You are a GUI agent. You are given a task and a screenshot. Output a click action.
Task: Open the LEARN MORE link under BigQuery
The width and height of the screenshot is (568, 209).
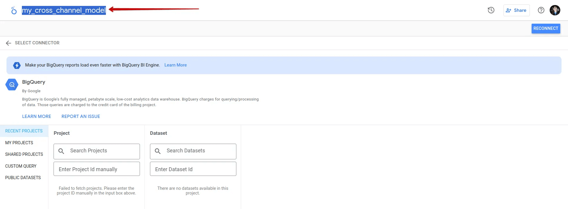point(37,116)
